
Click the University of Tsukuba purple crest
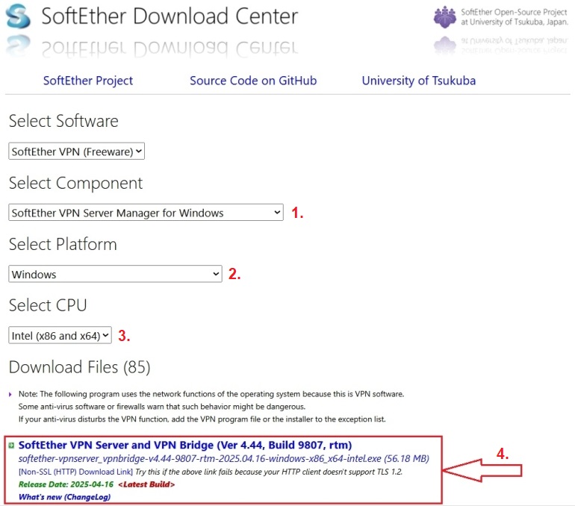[444, 17]
